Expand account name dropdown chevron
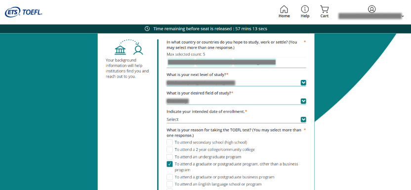The width and height of the screenshot is (411, 190). (x=403, y=16)
